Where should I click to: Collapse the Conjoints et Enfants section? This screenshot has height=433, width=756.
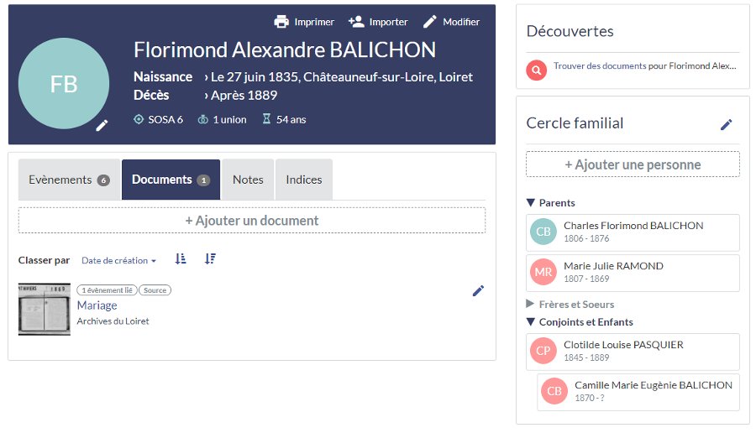pyautogui.click(x=531, y=322)
